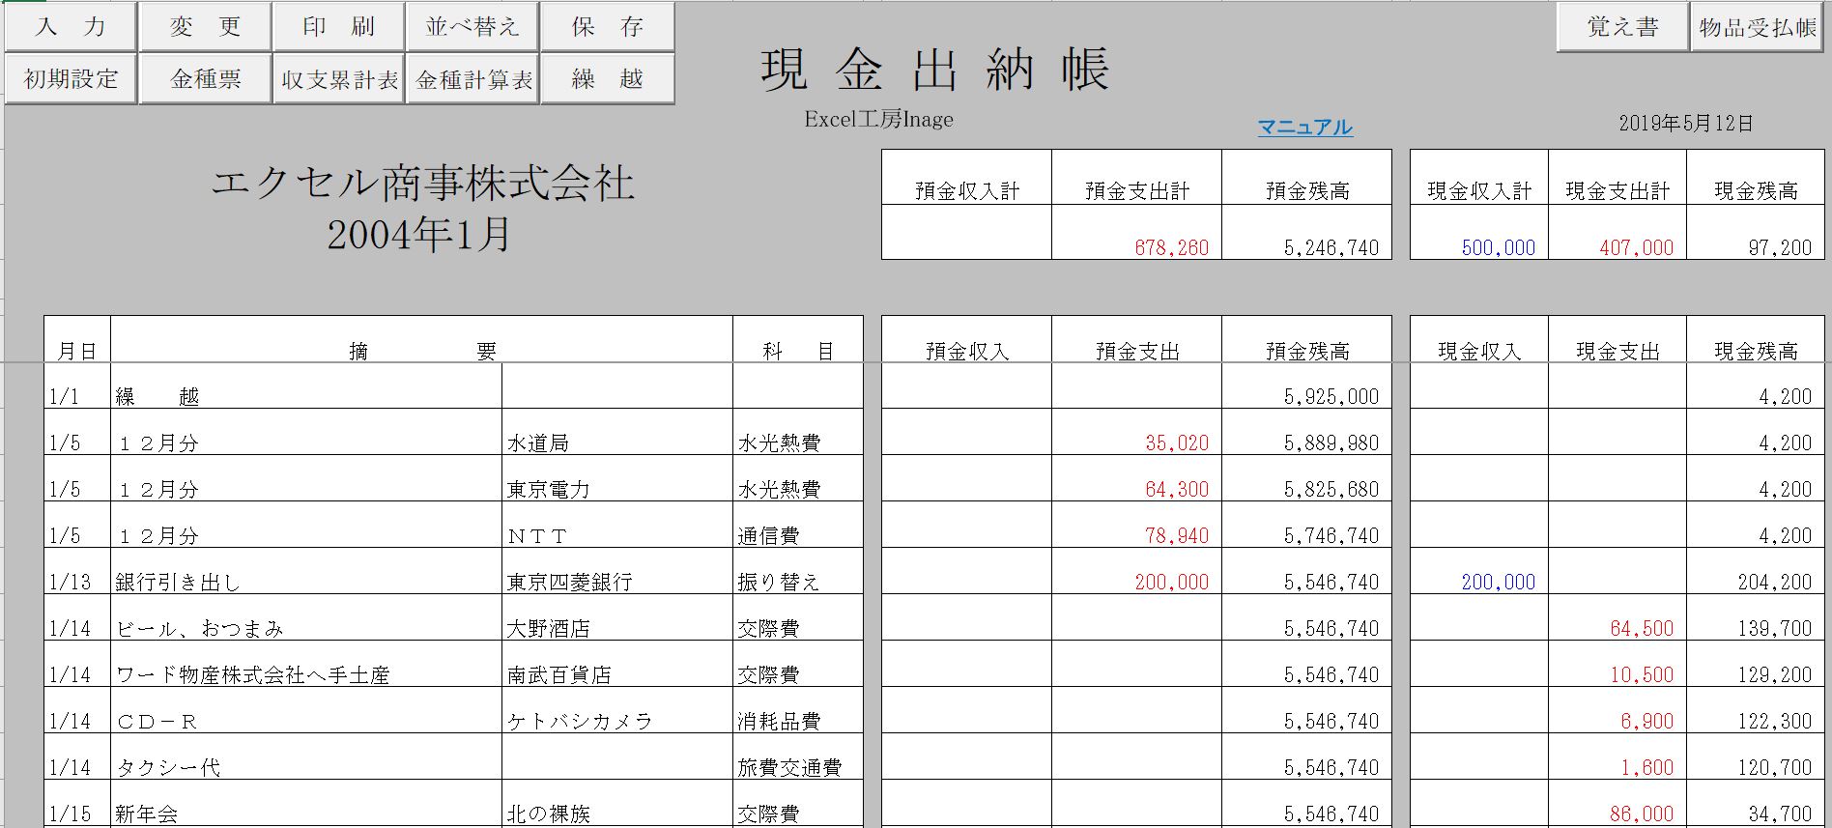Click the 5,246,740 deposit balance total
The height and width of the screenshot is (828, 1832).
(x=1306, y=245)
